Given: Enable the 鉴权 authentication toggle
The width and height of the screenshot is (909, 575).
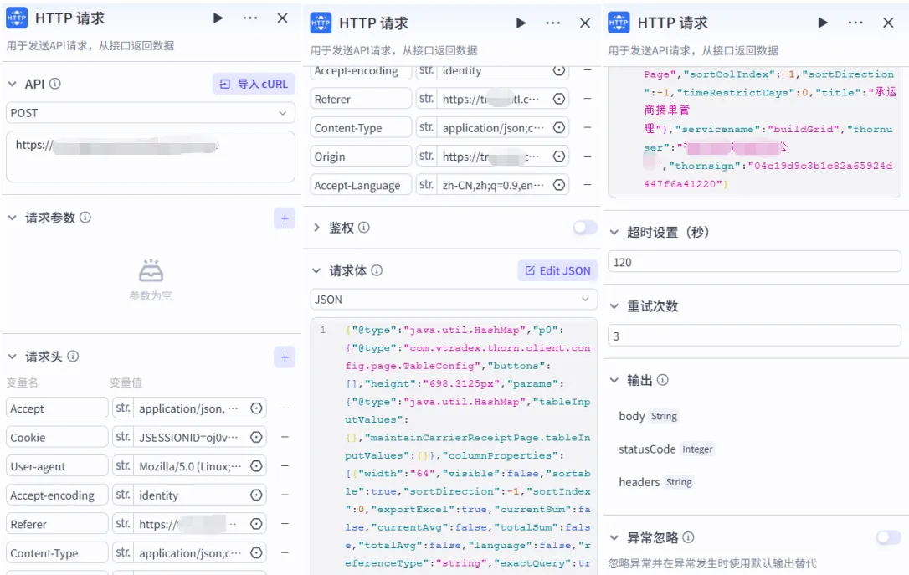Looking at the screenshot, I should click(585, 227).
